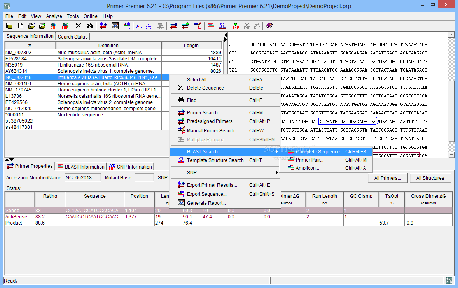458x288 pixels.
Task: Click the folder with green arrow toolbar icon
Action: click(x=42, y=26)
